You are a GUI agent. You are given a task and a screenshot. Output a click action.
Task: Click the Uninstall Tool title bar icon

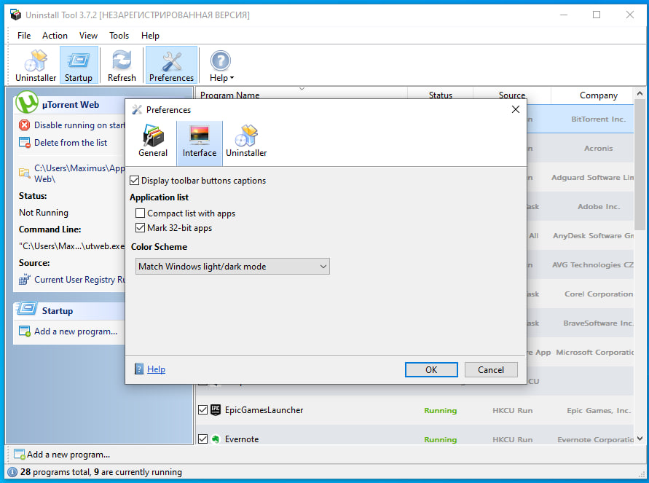click(15, 15)
